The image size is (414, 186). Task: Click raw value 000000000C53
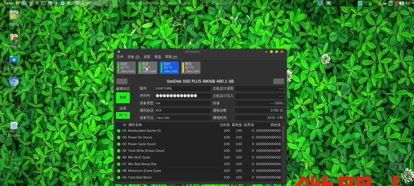[x=268, y=138]
